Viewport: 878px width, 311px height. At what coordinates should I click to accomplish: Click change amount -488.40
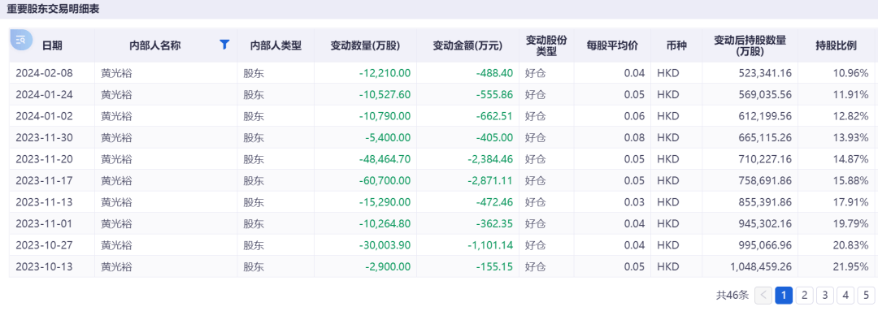[494, 73]
